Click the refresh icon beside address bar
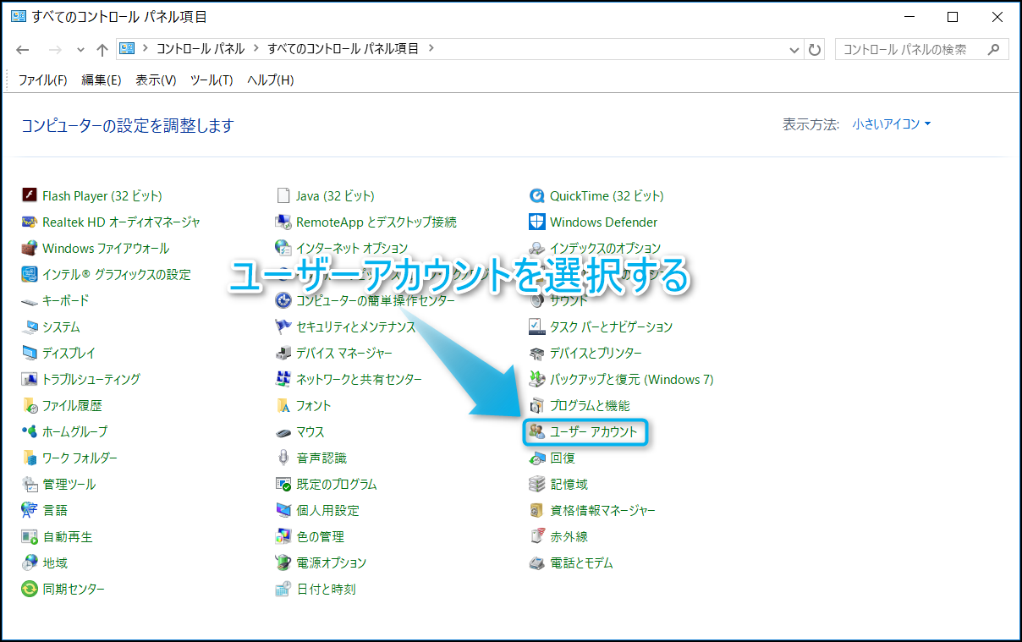Screen dimensions: 1022x642 815,49
